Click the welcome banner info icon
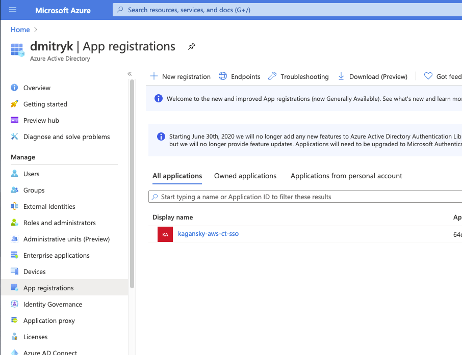Image resolution: width=462 pixels, height=355 pixels. coord(158,98)
